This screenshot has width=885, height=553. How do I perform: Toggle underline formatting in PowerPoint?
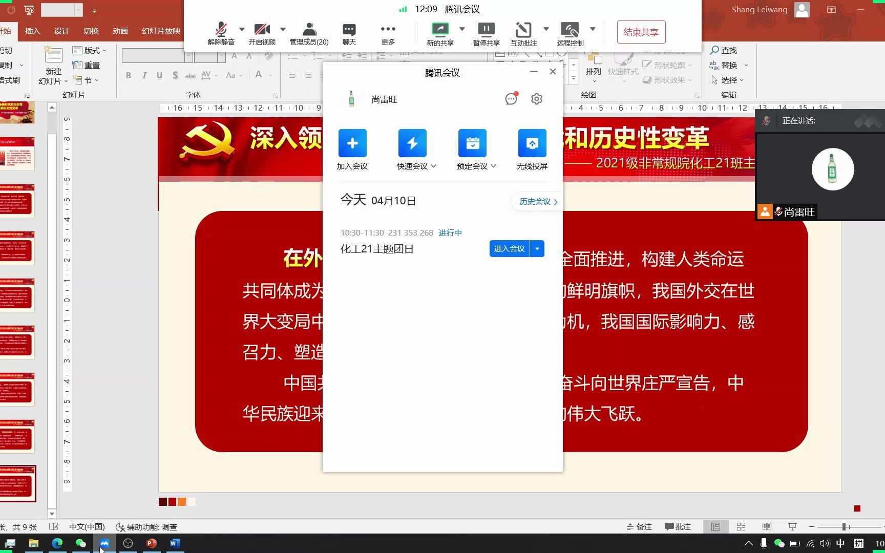pyautogui.click(x=159, y=75)
